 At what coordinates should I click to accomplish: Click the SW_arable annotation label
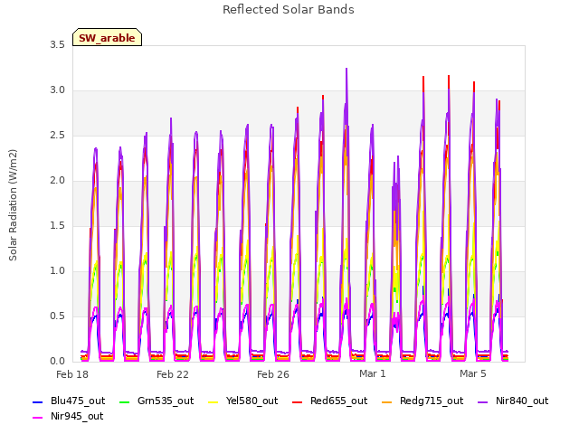coord(107,38)
